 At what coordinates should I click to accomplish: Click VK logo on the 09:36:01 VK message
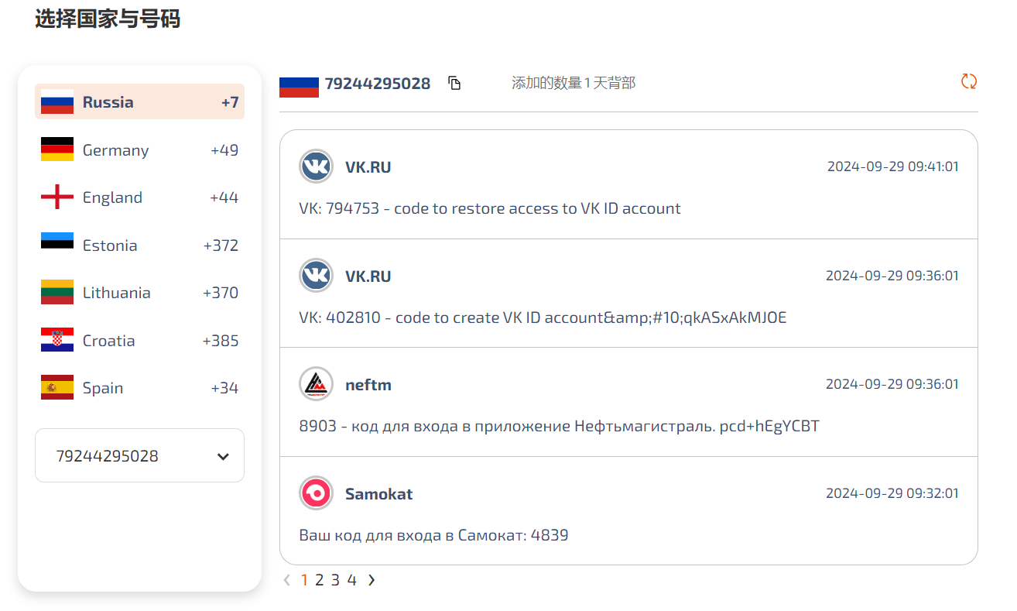pyautogui.click(x=316, y=276)
